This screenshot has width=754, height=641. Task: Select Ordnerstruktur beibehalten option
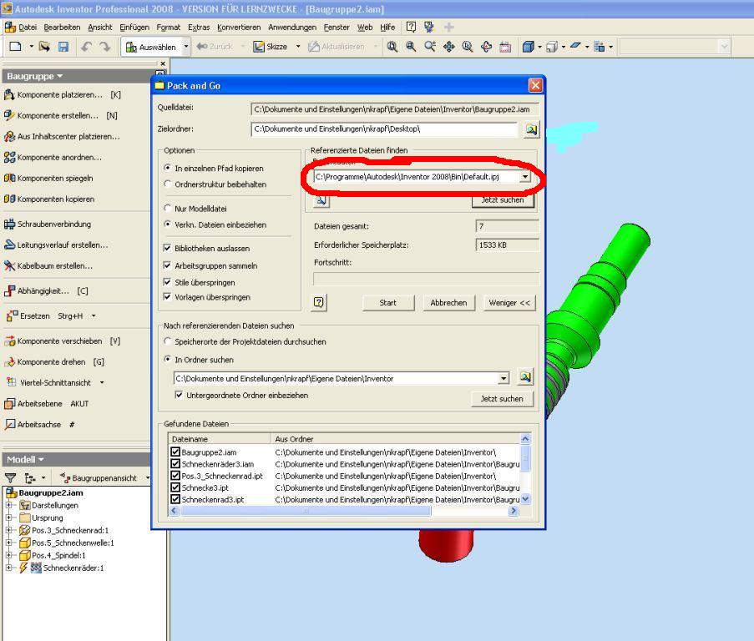(x=167, y=184)
